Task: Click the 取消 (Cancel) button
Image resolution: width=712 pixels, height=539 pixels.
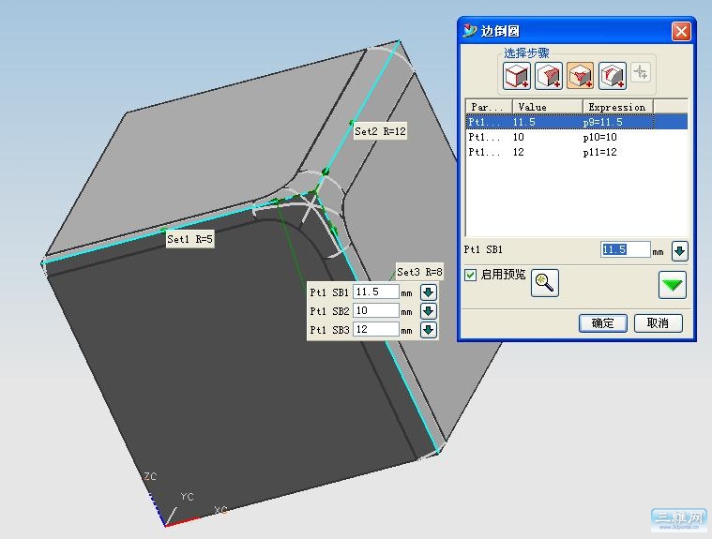Action: click(658, 323)
